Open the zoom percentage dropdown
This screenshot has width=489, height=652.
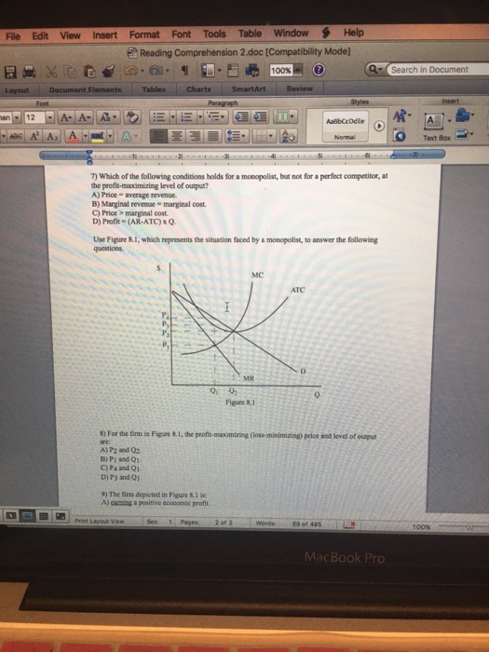click(x=297, y=70)
